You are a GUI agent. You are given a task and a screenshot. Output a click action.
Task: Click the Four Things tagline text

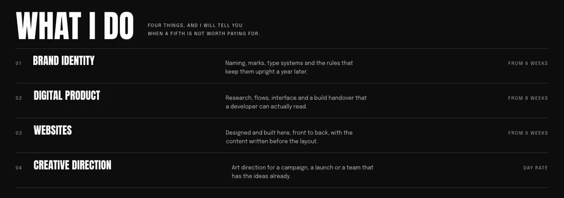pos(195,25)
